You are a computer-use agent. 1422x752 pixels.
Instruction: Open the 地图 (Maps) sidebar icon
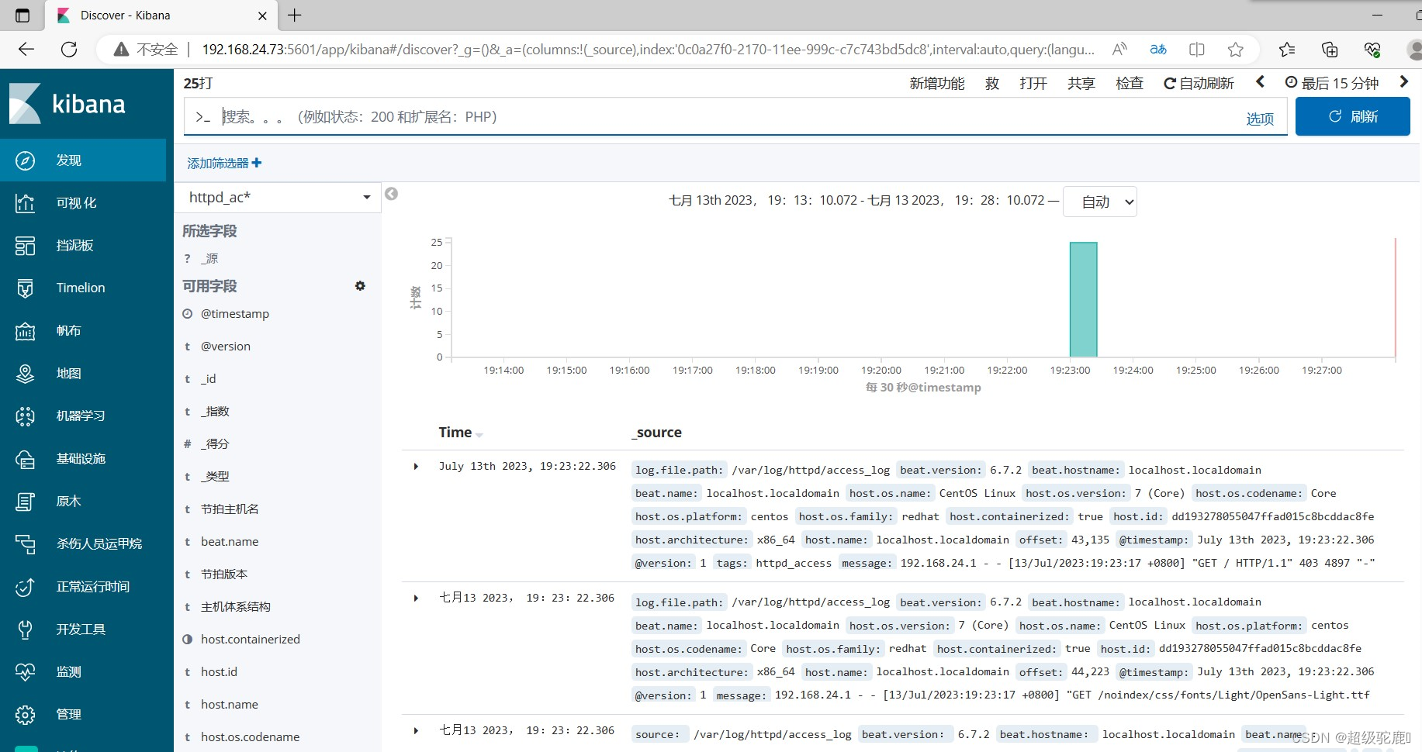tap(25, 374)
